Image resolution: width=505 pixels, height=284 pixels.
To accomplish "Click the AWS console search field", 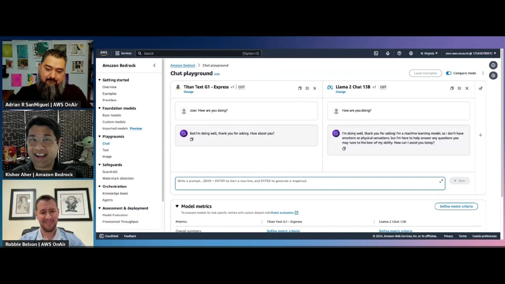I will tap(198, 53).
